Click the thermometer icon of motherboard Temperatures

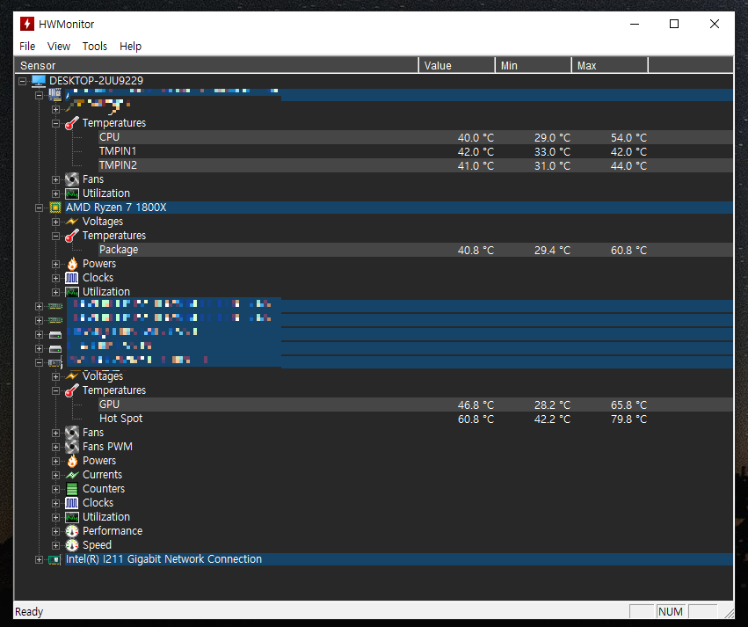71,123
